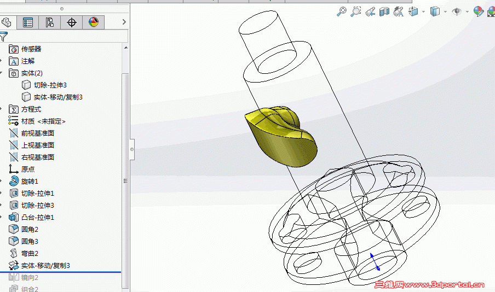The width and height of the screenshot is (495, 292).
Task: Select the 上视基准面 top plane
Action: click(x=32, y=145)
